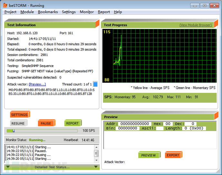Click the log scrollbar down arrow
The height and width of the screenshot is (175, 222).
pos(97,160)
